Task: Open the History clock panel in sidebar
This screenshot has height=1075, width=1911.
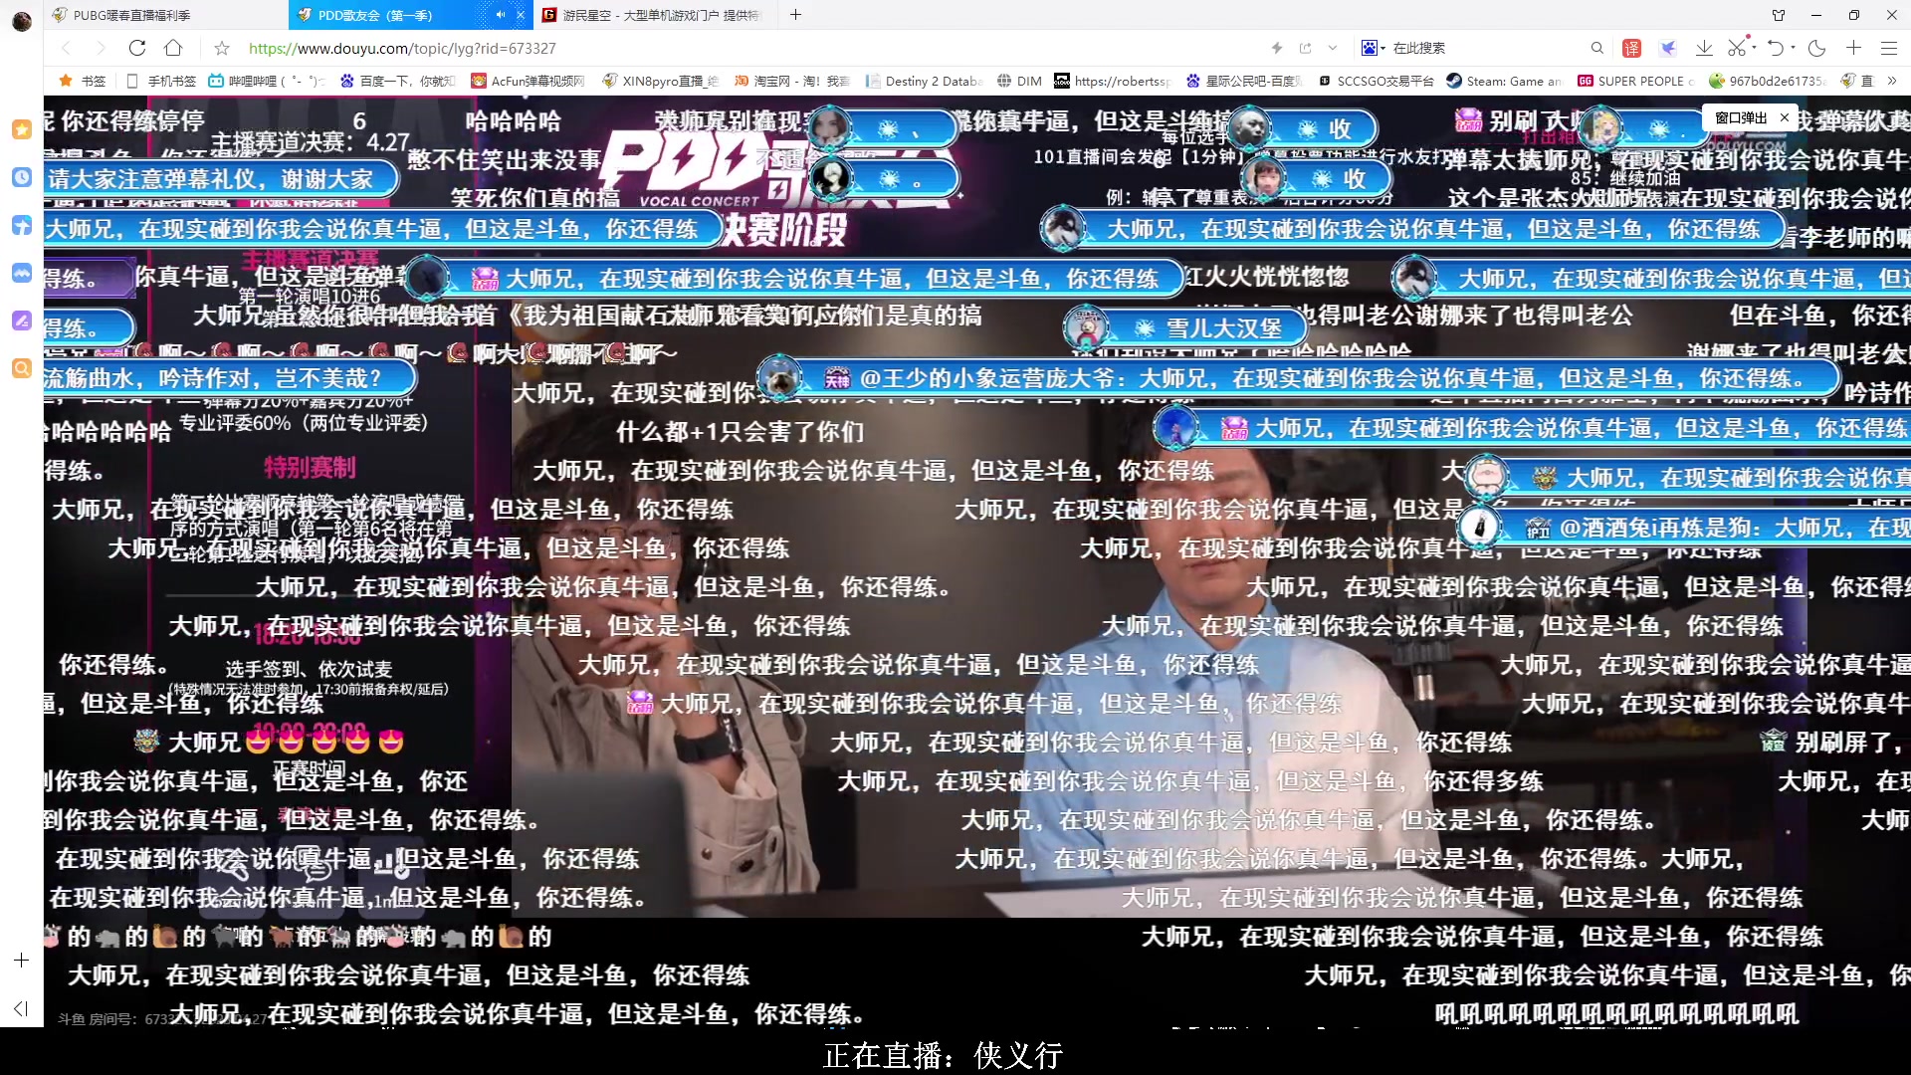Action: click(x=21, y=177)
